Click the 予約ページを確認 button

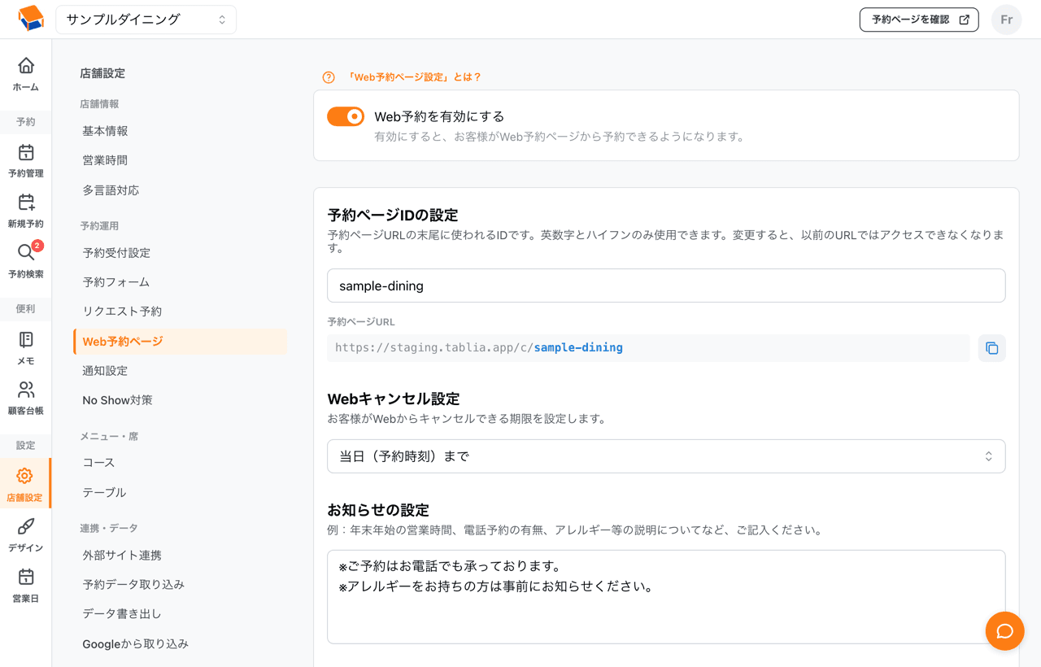tap(919, 20)
